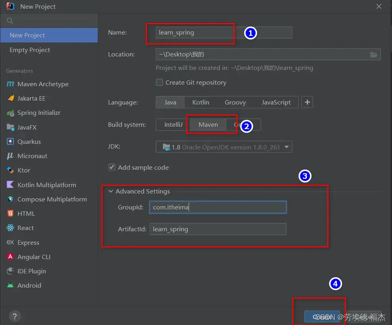The height and width of the screenshot is (325, 392).
Task: Enable the Create Git repository checkbox
Action: 159,83
